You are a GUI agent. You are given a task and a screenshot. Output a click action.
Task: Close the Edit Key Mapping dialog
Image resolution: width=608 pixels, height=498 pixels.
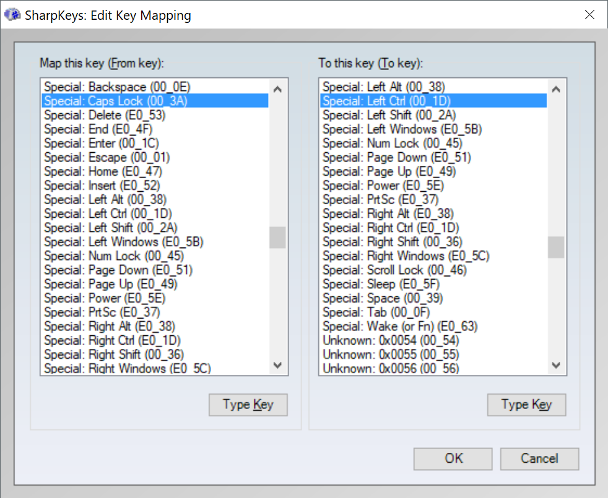[589, 15]
